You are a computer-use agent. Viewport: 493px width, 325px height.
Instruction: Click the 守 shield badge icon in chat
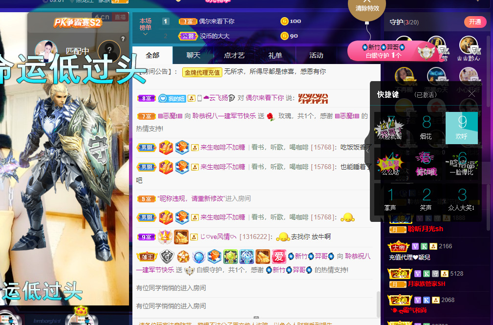tap(167, 257)
